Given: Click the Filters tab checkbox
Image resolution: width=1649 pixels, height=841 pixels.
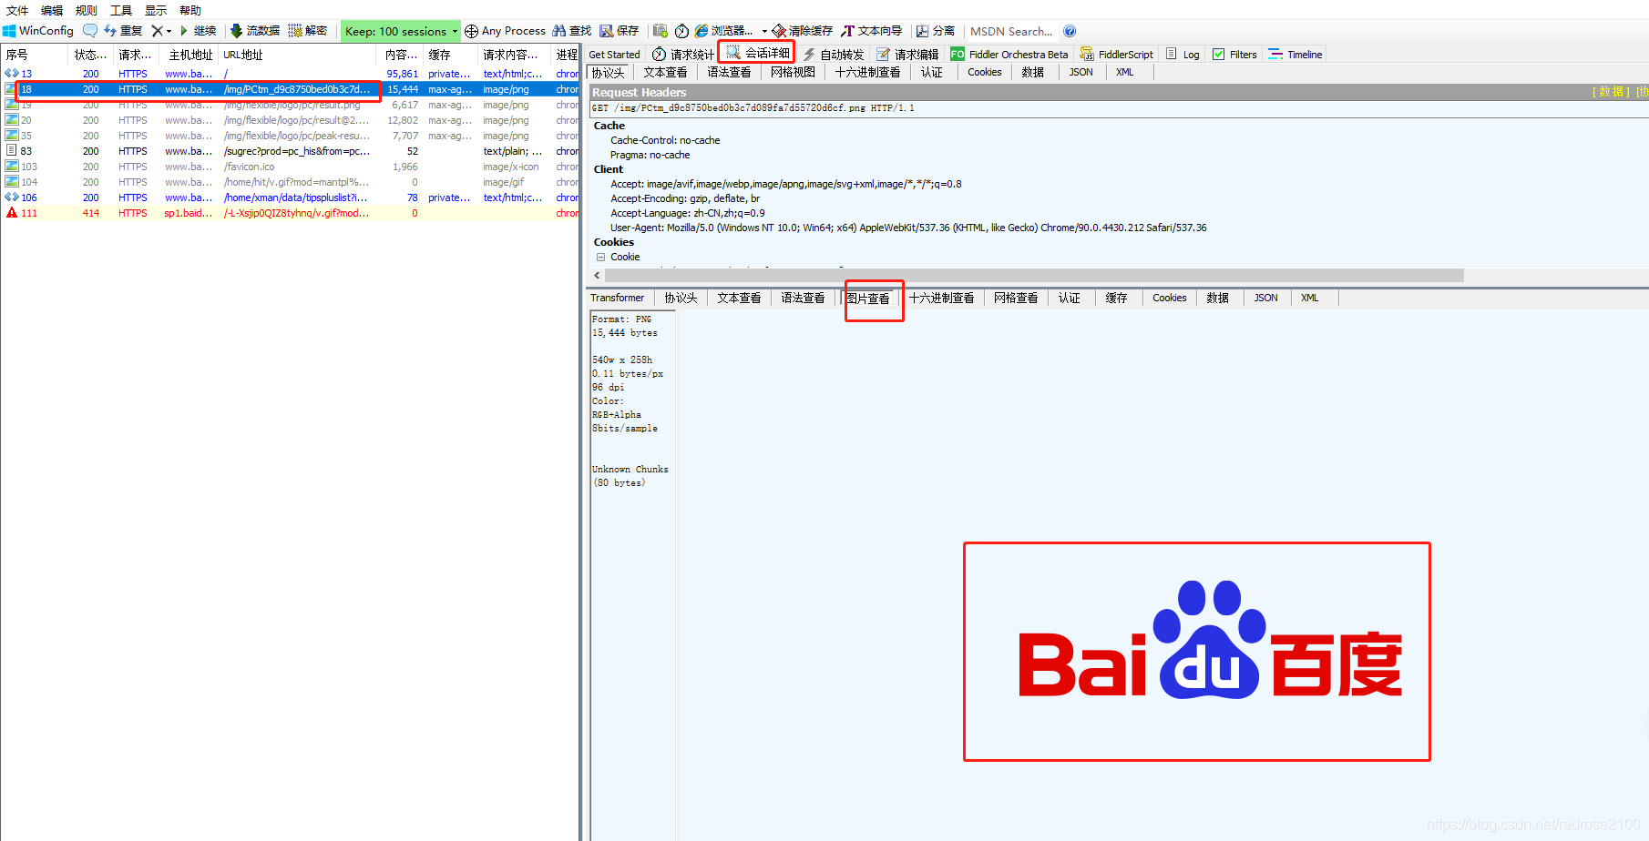Looking at the screenshot, I should (x=1218, y=55).
